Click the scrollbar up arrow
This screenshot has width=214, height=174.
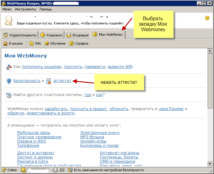210,51
